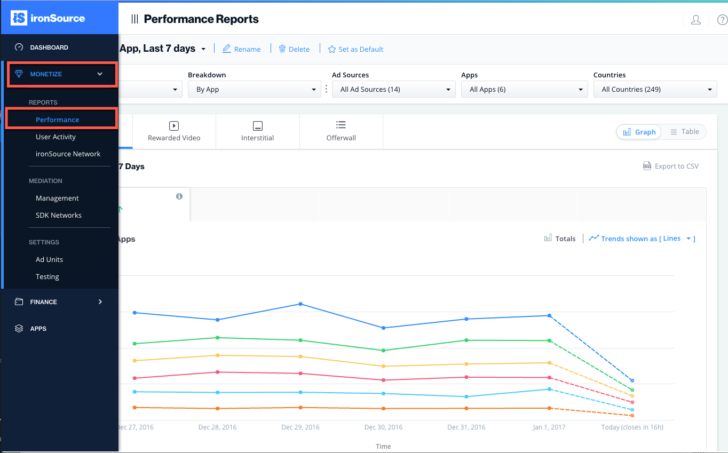Click Export to CSV

point(671,166)
